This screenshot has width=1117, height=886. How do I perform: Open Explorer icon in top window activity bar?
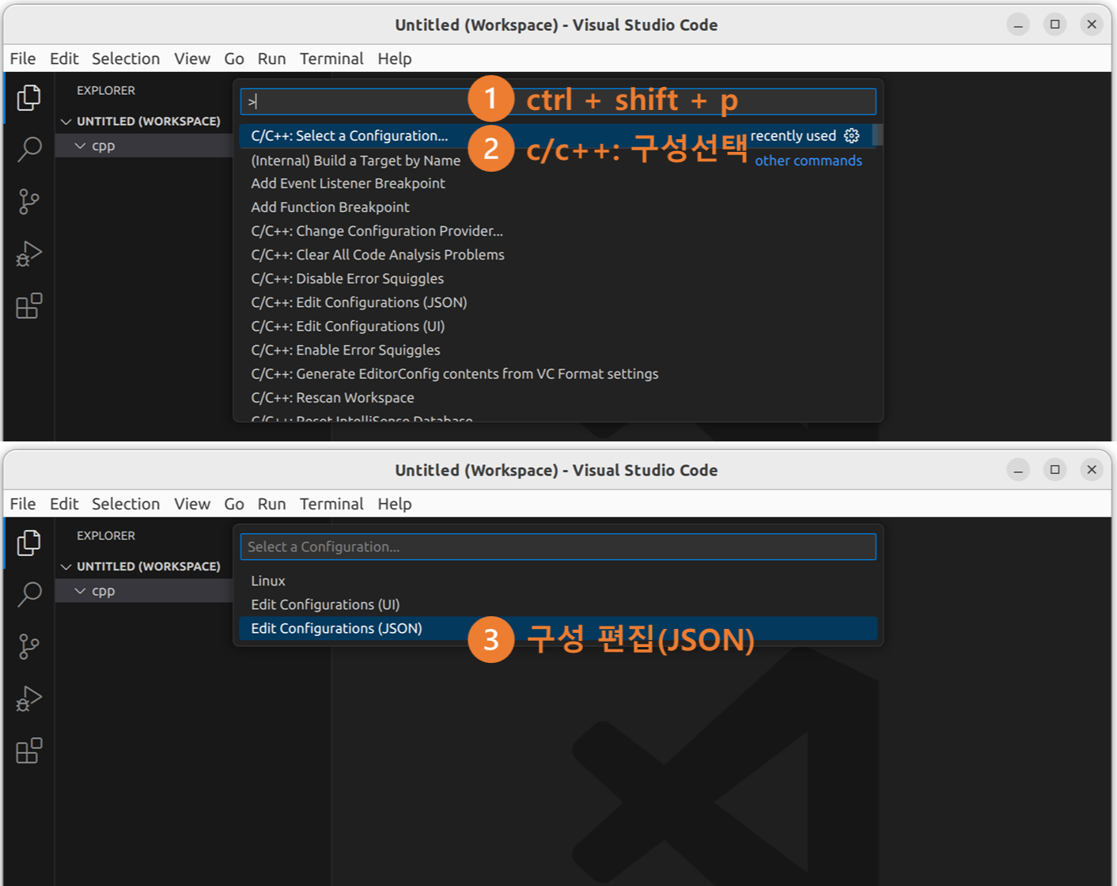point(29,97)
